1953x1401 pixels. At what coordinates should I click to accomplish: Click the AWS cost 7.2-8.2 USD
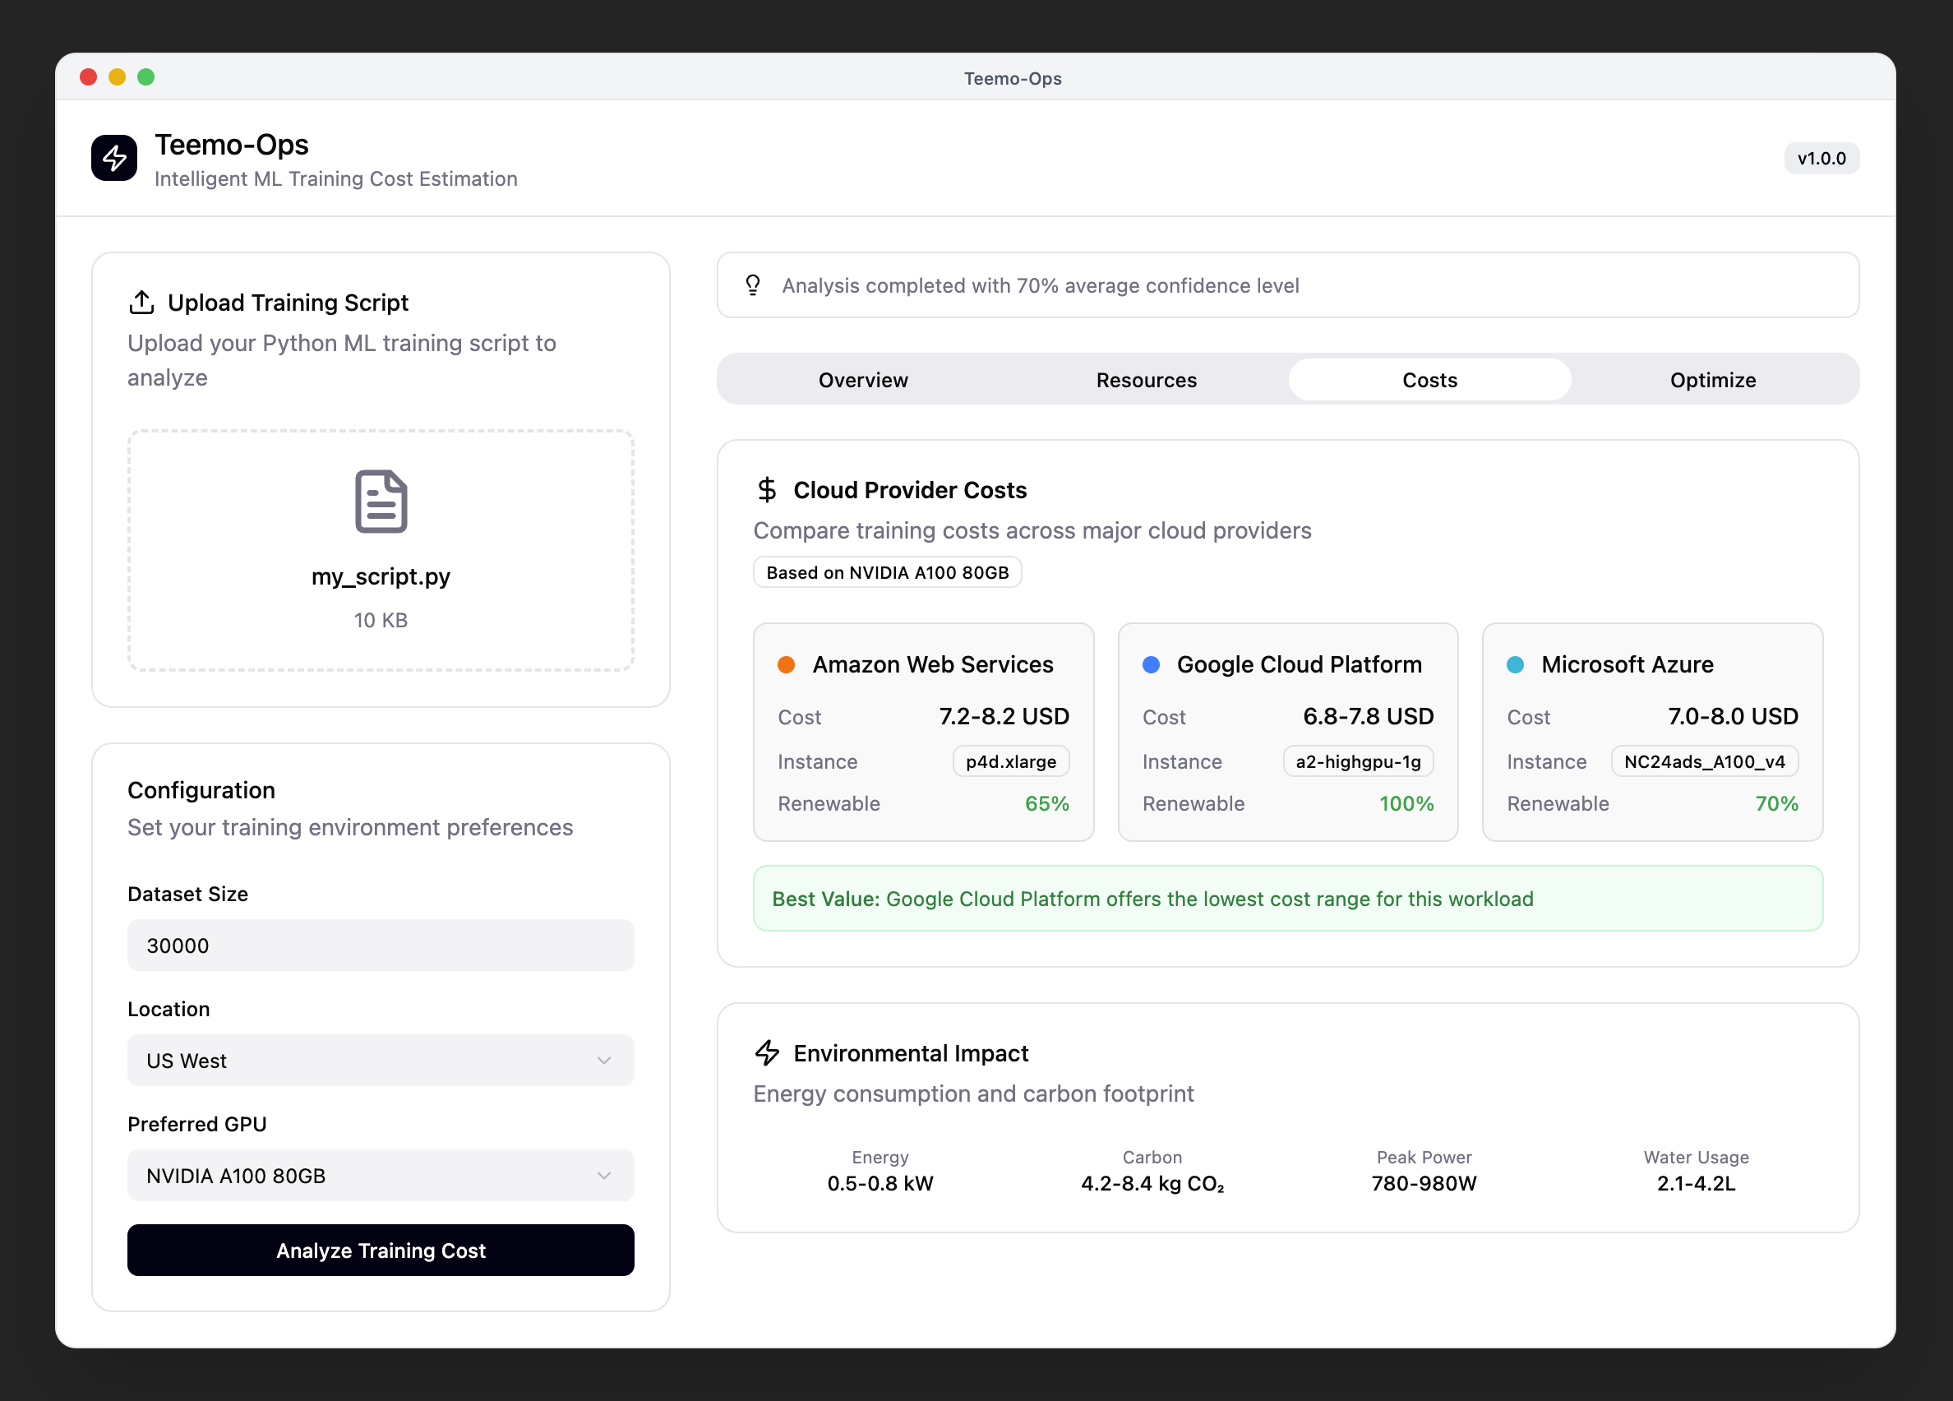click(x=1004, y=716)
